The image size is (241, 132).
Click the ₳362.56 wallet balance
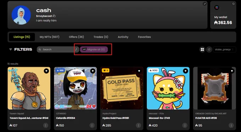pos(223,23)
